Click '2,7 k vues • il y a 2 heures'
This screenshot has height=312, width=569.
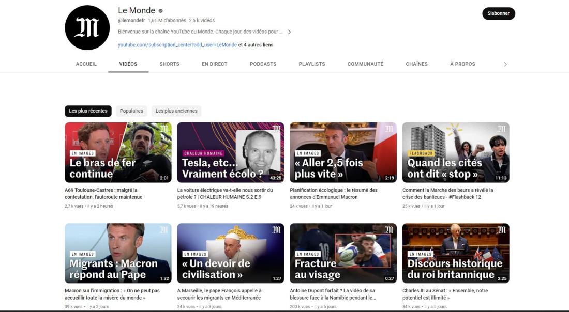[x=89, y=206]
